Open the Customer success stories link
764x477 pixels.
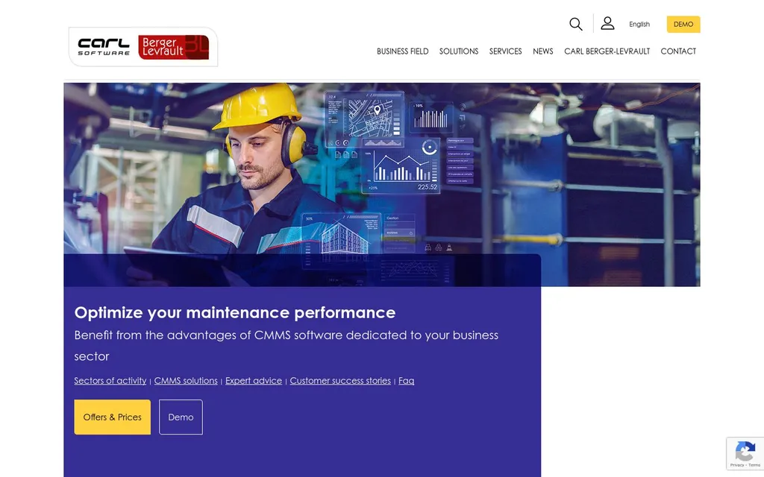340,381
